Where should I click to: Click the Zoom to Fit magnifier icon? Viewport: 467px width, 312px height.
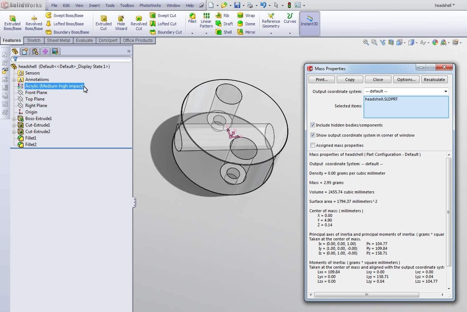(366, 42)
